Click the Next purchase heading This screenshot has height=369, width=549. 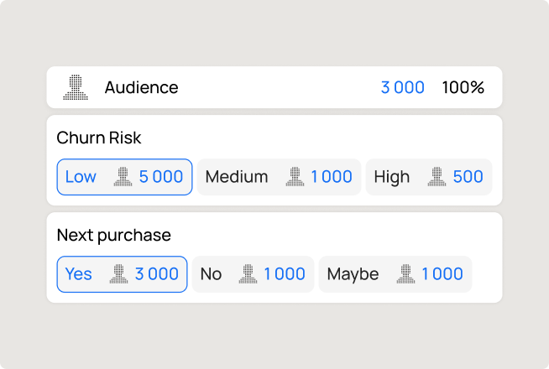point(113,235)
